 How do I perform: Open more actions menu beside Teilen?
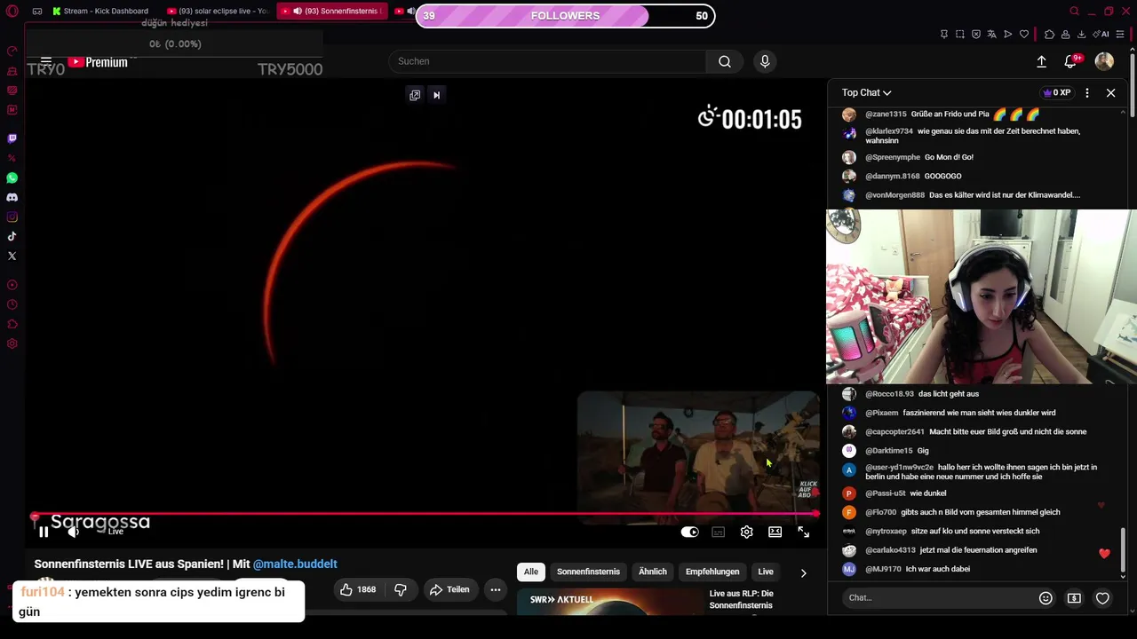(496, 589)
